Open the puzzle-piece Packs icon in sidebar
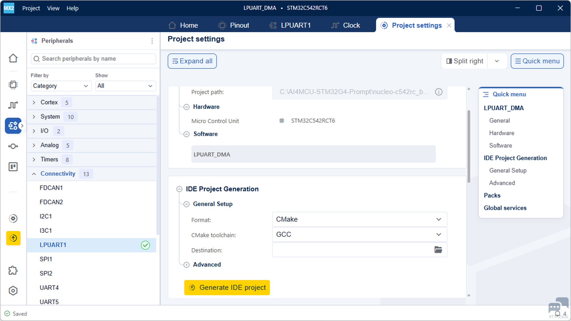 coord(13,270)
